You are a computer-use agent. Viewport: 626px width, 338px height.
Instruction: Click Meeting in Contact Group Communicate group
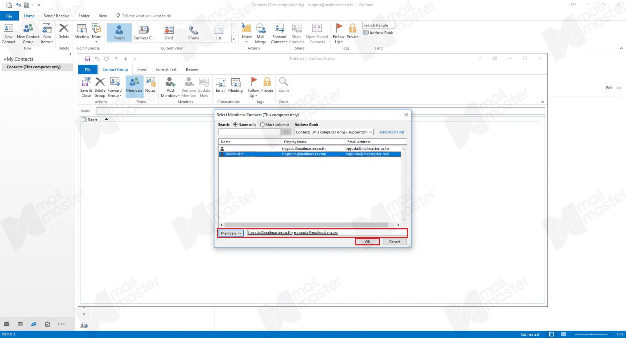[x=236, y=85]
